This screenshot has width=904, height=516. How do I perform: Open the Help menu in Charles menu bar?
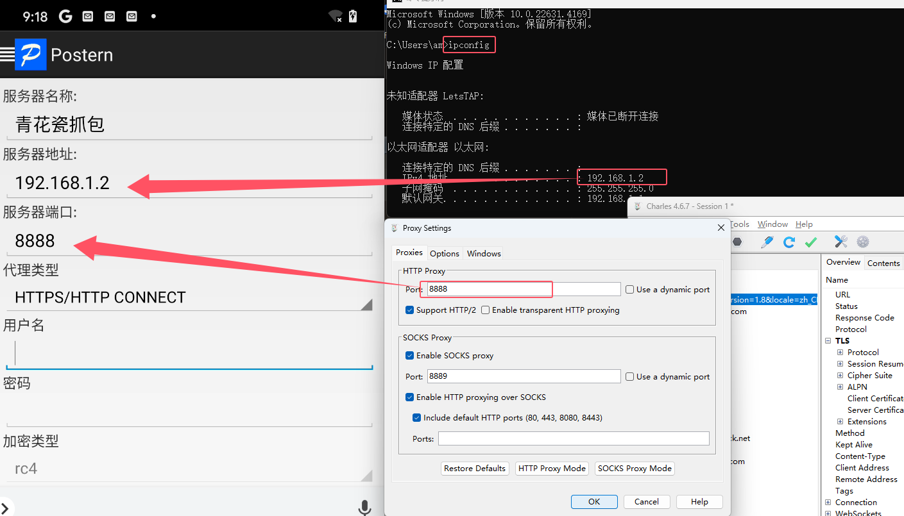coord(804,224)
